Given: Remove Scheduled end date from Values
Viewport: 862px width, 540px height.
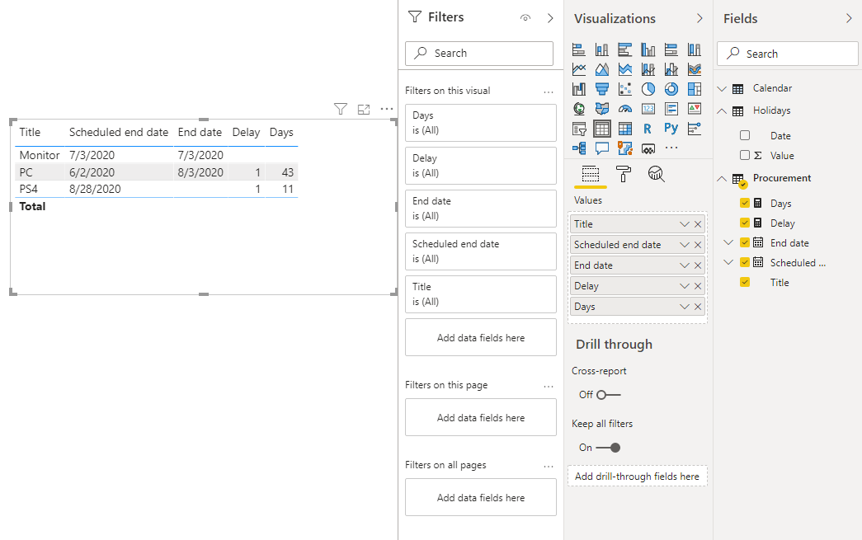Looking at the screenshot, I should (x=698, y=245).
